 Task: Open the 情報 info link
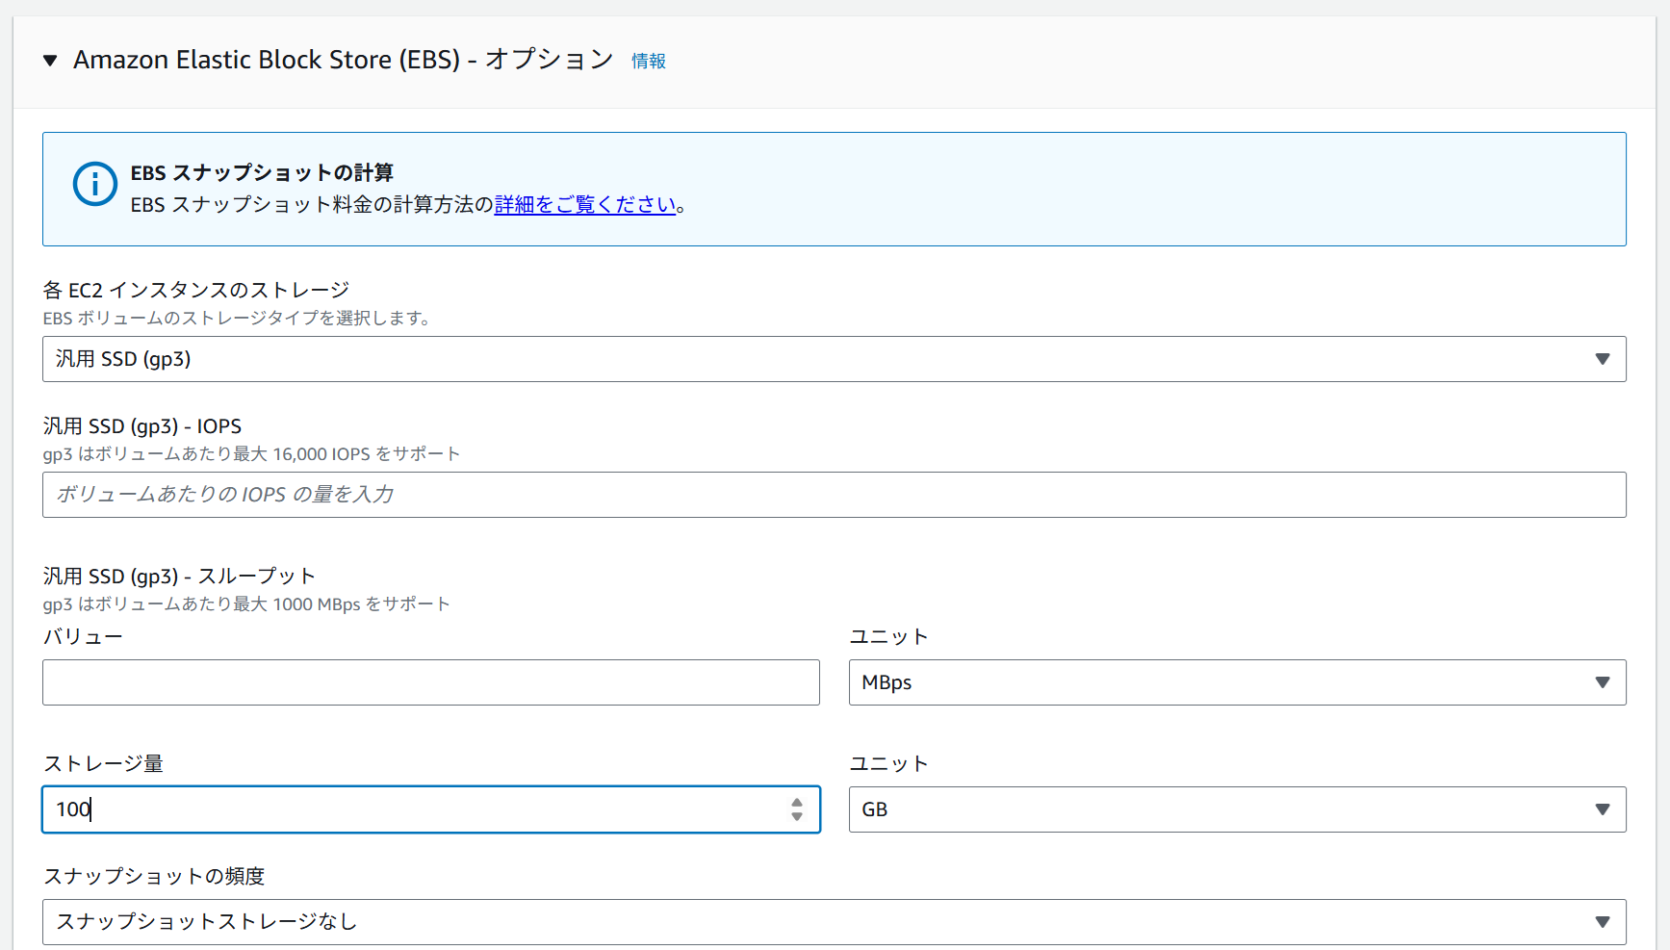pyautogui.click(x=649, y=61)
